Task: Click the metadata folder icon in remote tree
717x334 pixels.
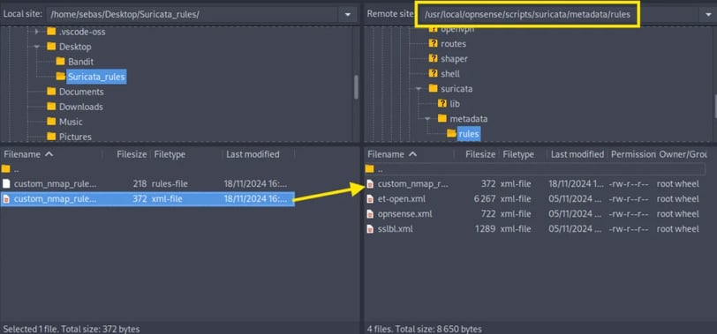Action: (x=442, y=119)
